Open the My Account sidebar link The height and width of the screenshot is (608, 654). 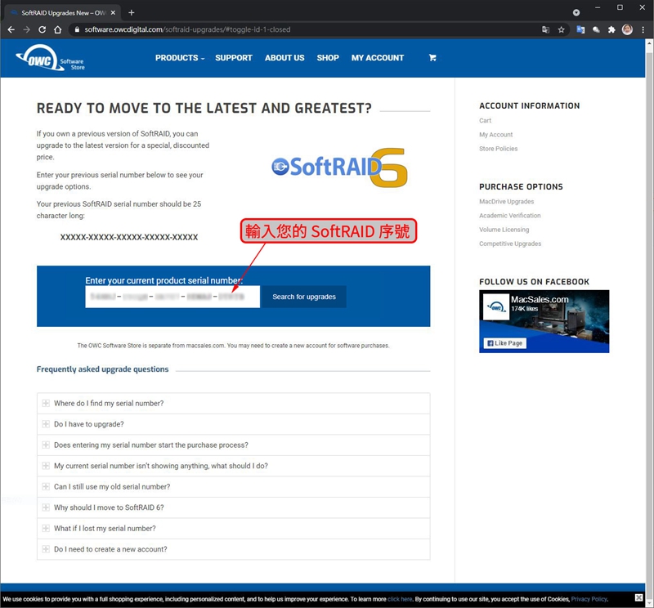click(496, 135)
